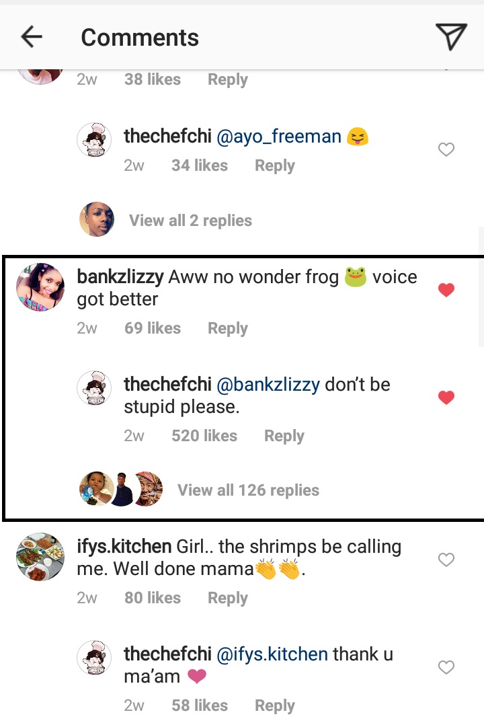Like ifys.kitchen's shrimps comment

tap(446, 560)
